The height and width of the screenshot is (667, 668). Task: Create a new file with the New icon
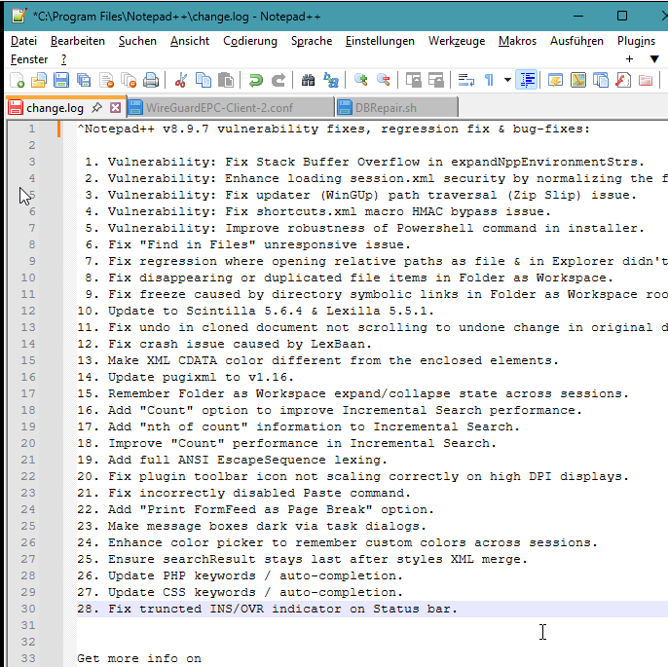[18, 80]
